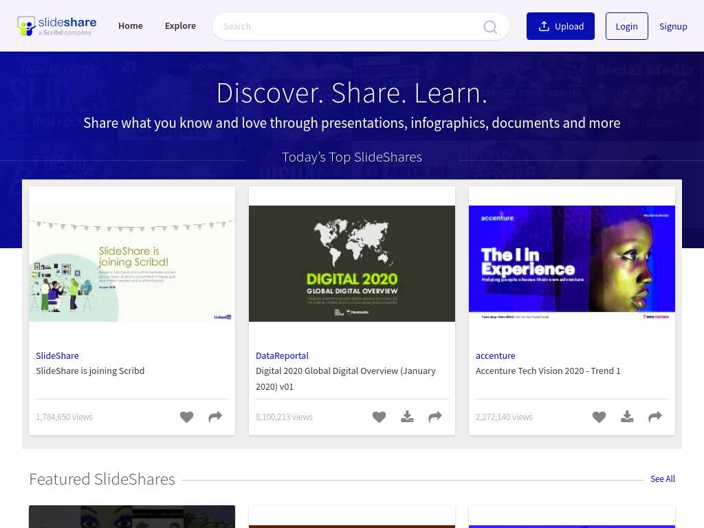Viewport: 704px width, 528px height.
Task: Open the Digital 2020 world map thumbnail
Action: pos(352,263)
